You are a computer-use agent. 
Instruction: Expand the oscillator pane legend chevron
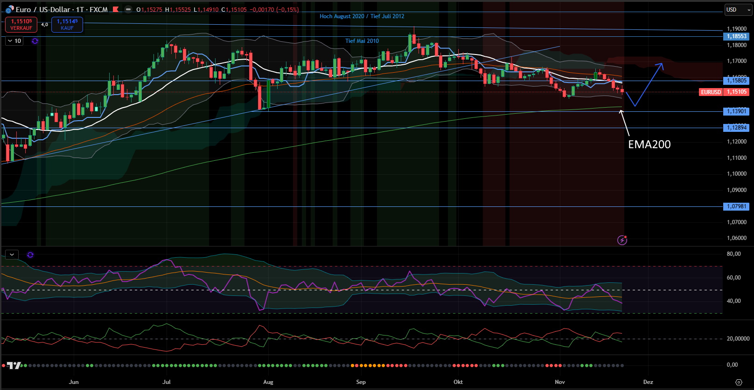point(12,255)
